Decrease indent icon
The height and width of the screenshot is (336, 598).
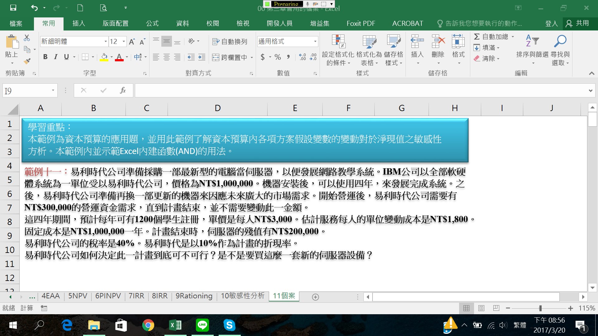pos(191,57)
